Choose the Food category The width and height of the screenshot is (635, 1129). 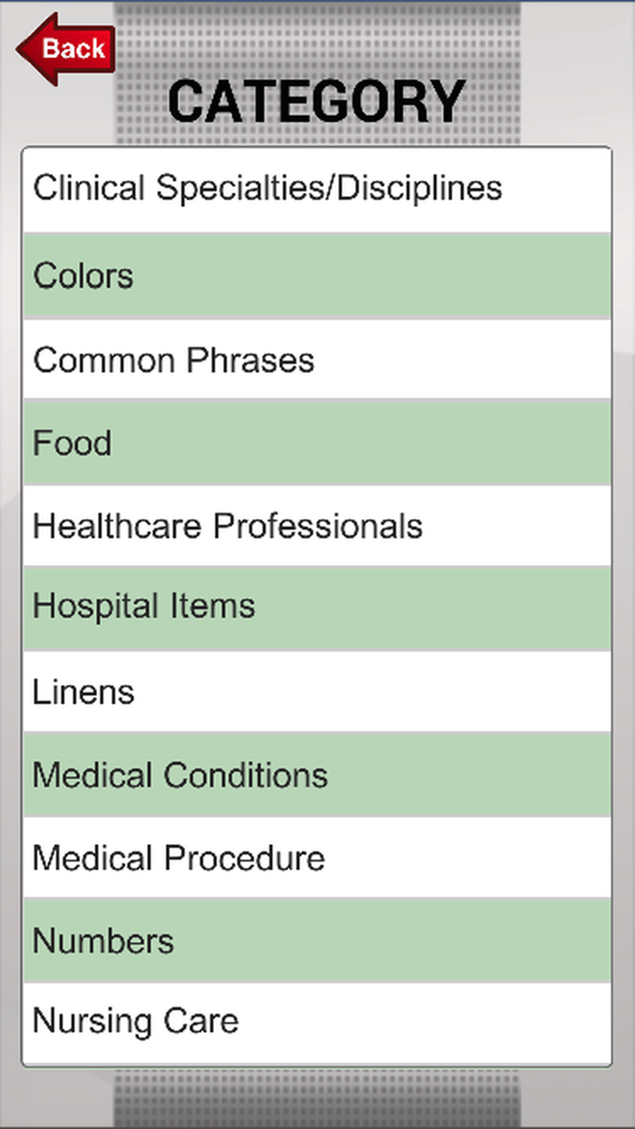317,444
